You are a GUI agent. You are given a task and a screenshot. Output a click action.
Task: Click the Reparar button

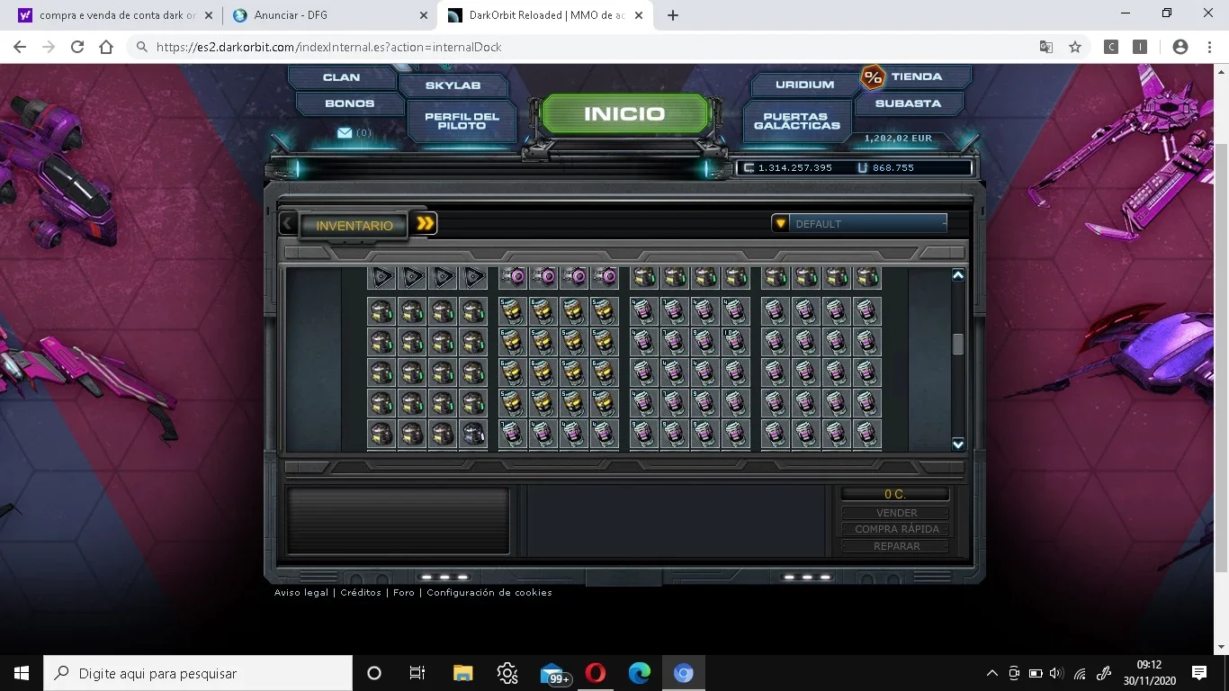pyautogui.click(x=896, y=546)
